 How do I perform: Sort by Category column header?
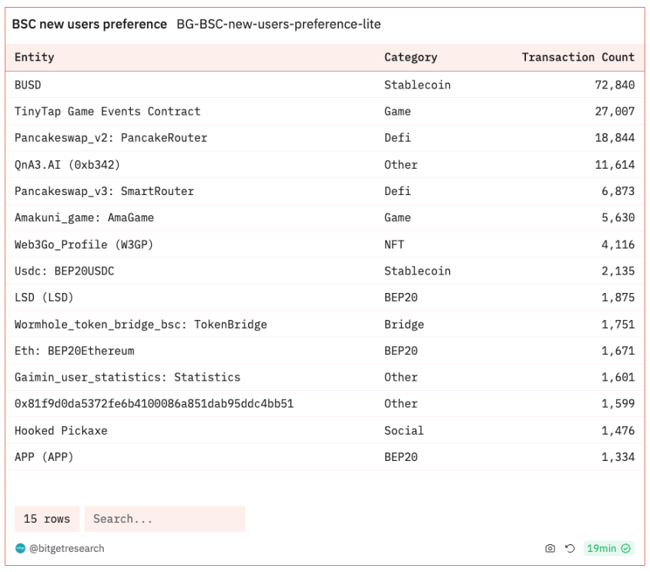[410, 57]
